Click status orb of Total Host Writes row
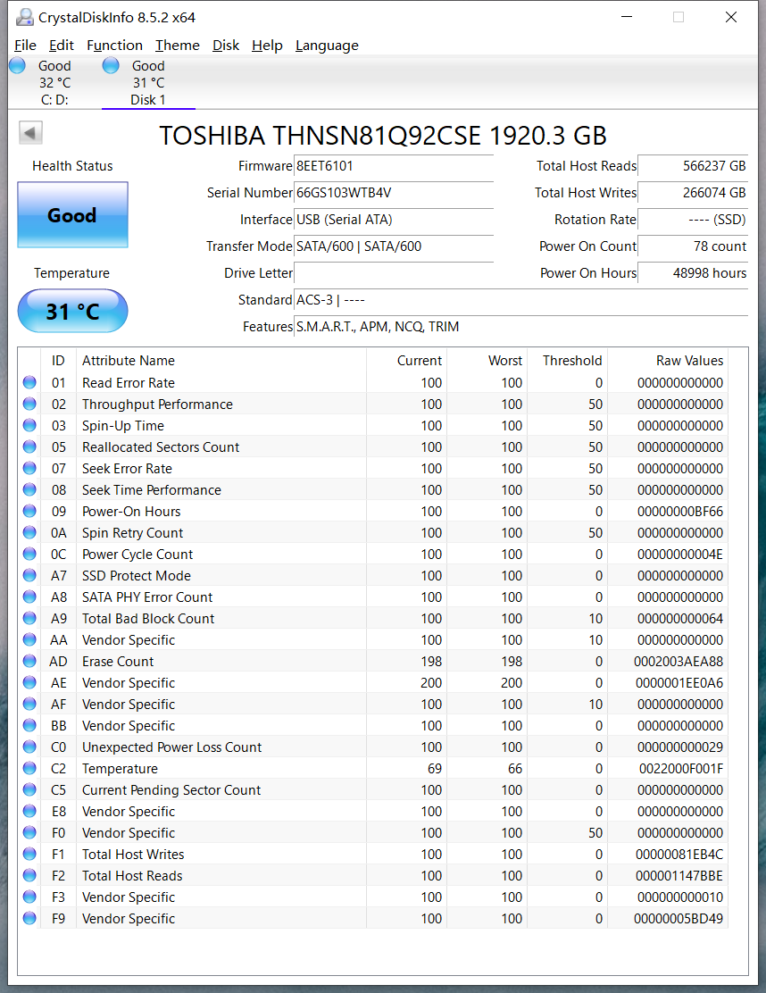This screenshot has height=993, width=766. [x=29, y=855]
